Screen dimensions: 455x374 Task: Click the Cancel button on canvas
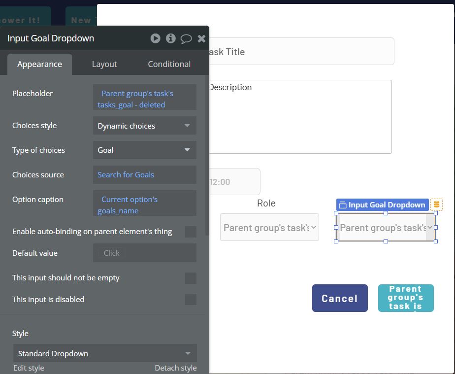click(340, 298)
